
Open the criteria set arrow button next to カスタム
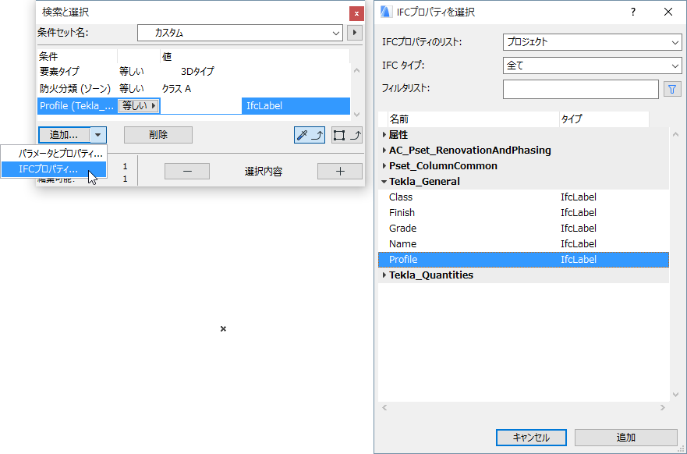coord(355,33)
